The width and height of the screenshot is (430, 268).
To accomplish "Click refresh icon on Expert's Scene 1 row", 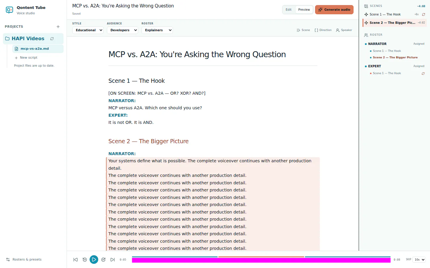I will click(x=423, y=74).
